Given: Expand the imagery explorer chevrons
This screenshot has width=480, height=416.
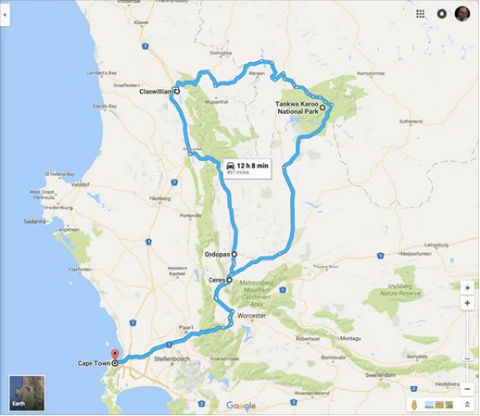Looking at the screenshot, I should (468, 405).
